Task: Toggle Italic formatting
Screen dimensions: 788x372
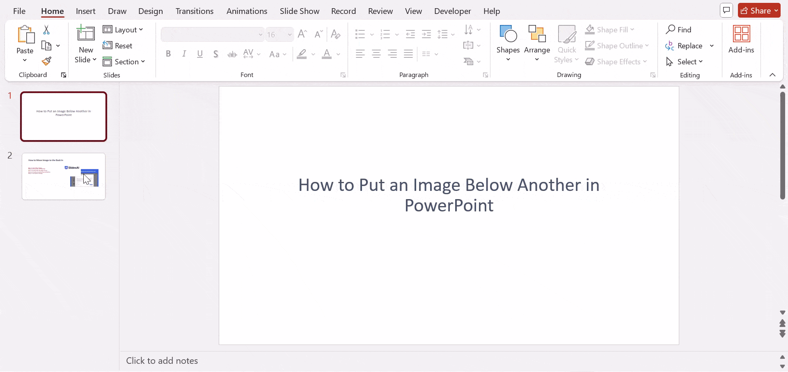Action: click(x=184, y=54)
